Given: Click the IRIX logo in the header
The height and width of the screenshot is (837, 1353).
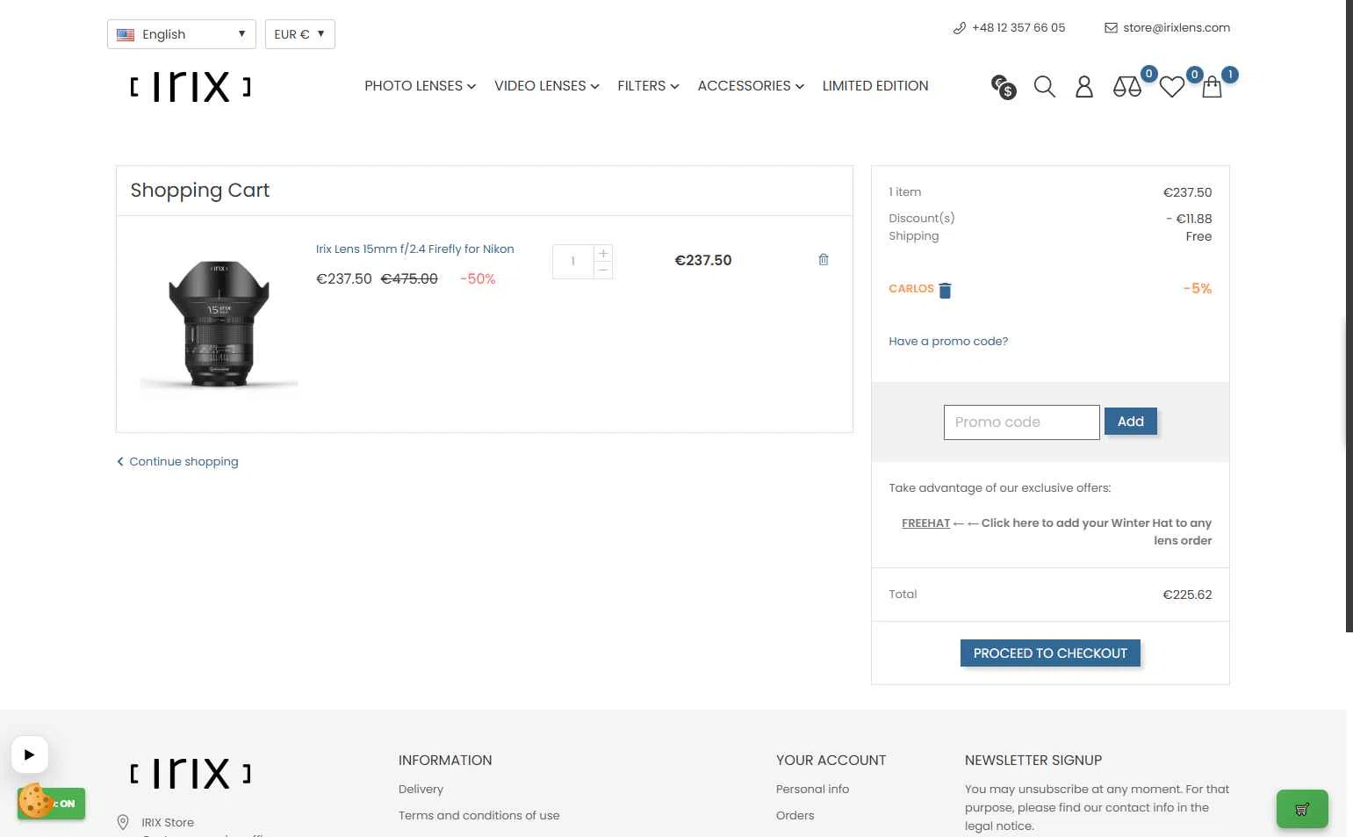Looking at the screenshot, I should (191, 87).
